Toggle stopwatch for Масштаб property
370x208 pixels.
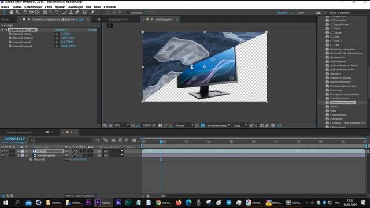31,159
